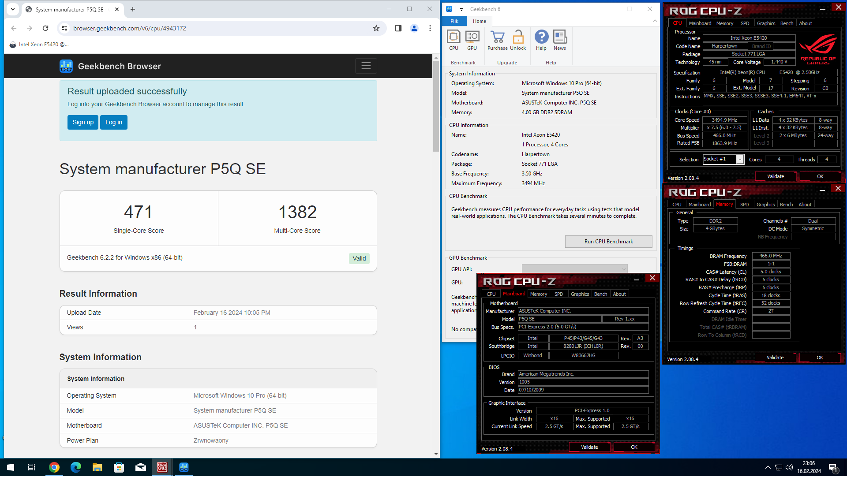Open a new Chrome tab

click(133, 9)
